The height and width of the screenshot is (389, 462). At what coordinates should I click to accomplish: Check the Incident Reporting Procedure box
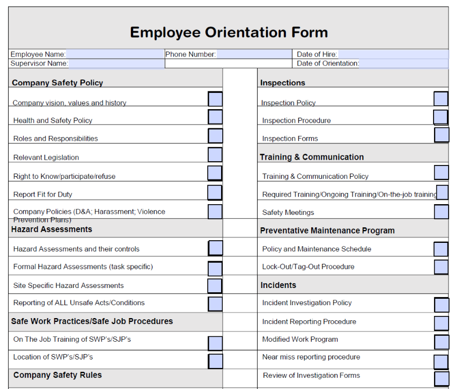coord(441,321)
